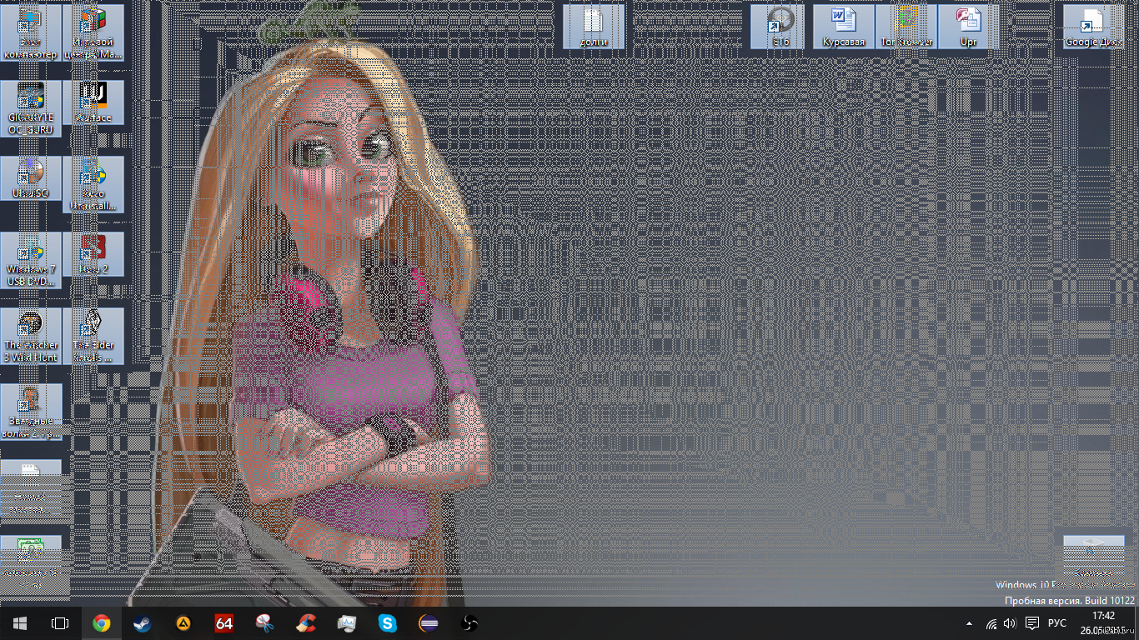Expand hidden system tray icons

(969, 623)
